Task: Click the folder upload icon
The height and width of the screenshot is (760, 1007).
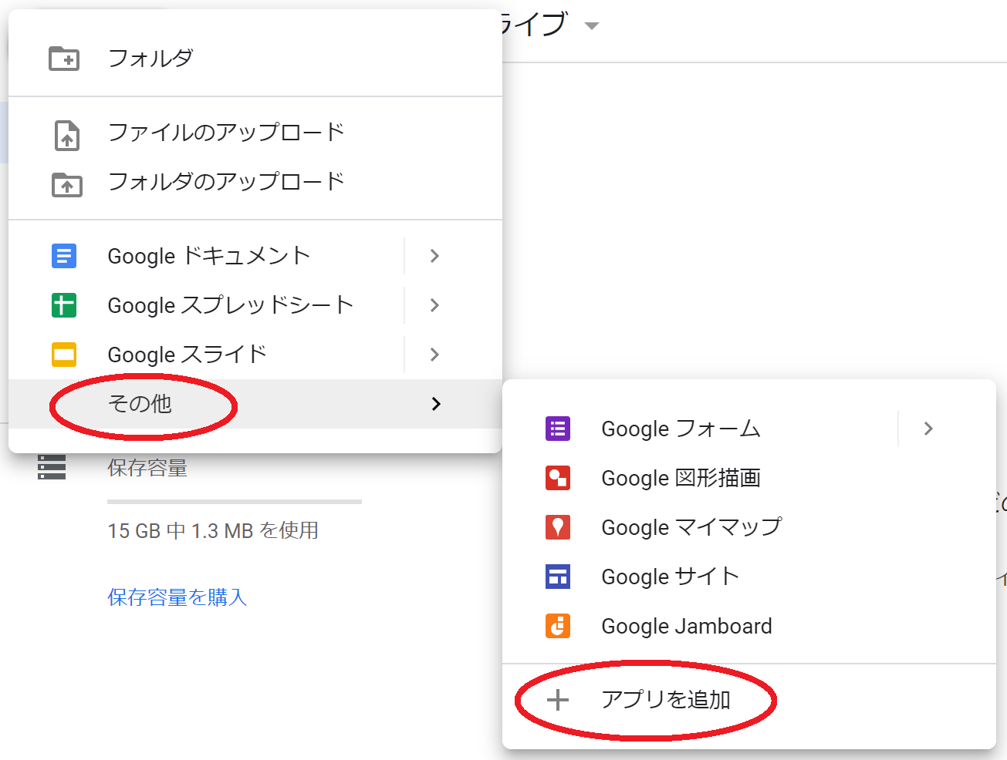Action: coord(67,185)
